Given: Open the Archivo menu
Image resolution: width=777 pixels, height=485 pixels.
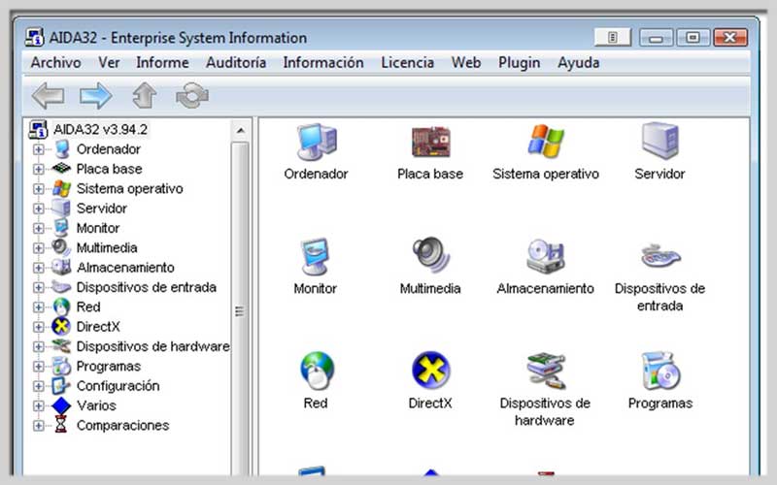Looking at the screenshot, I should pos(55,63).
